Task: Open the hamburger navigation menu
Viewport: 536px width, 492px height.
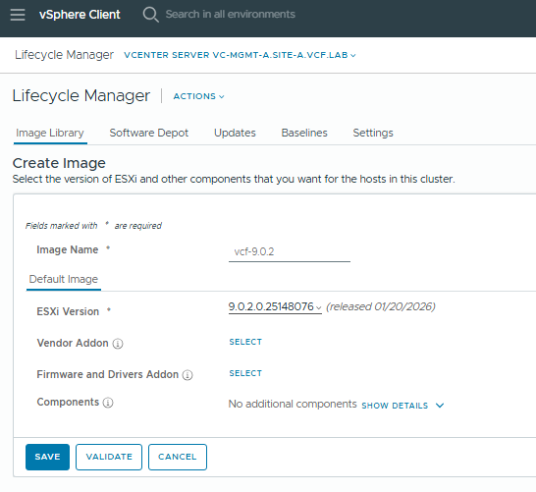Action: click(x=18, y=15)
